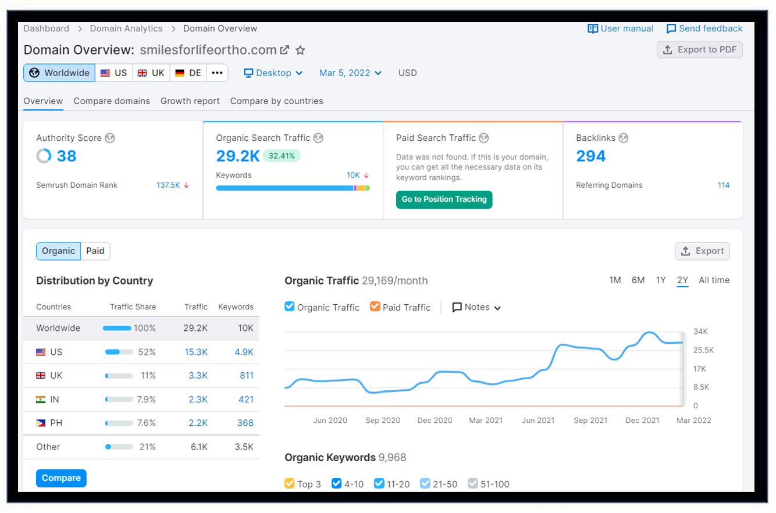Open the User manual link
The height and width of the screenshot is (513, 776).
pos(621,28)
